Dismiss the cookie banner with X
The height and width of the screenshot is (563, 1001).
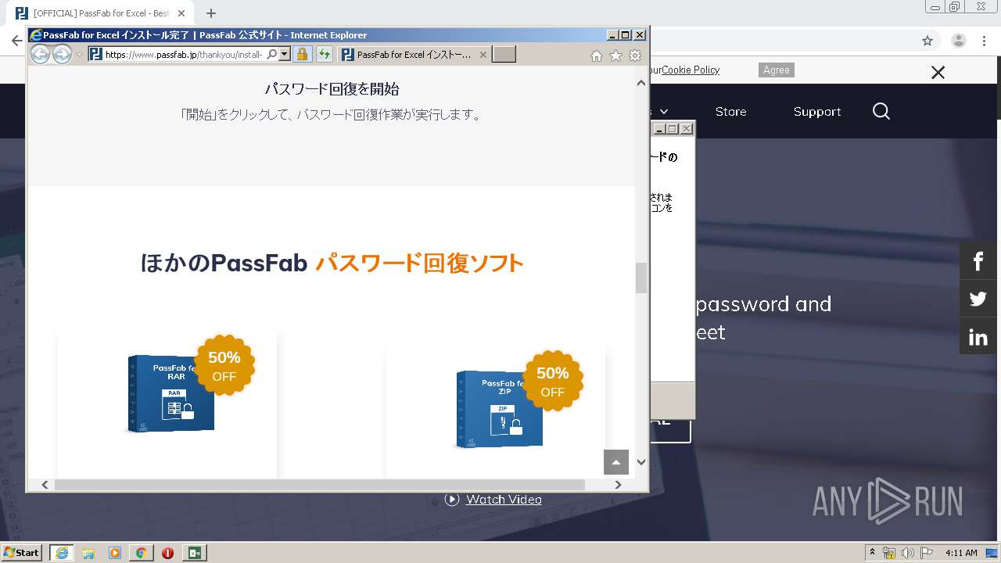[x=938, y=73]
